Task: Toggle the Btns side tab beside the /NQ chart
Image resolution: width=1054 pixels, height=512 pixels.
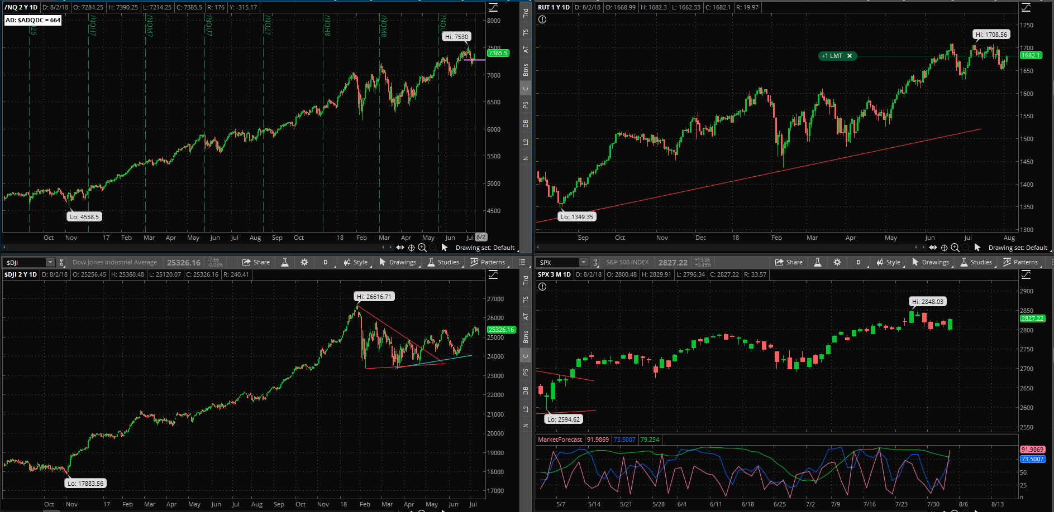Action: click(x=526, y=70)
